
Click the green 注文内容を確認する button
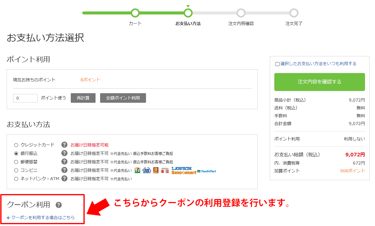pyautogui.click(x=320, y=82)
